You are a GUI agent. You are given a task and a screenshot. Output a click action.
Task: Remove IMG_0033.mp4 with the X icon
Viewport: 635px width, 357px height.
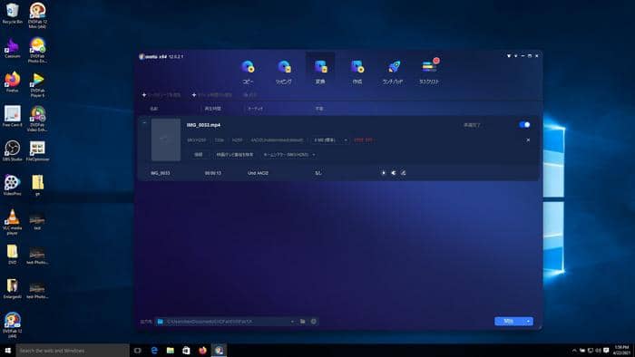pos(528,140)
